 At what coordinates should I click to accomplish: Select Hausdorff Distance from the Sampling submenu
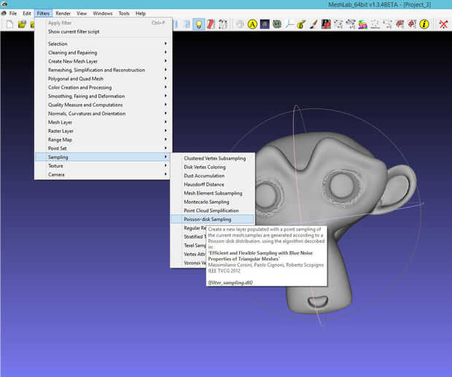(204, 184)
